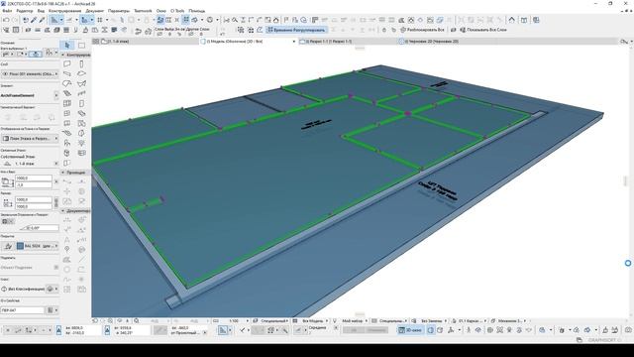
Task: Select the Roof tool
Action: [x=67, y=83]
